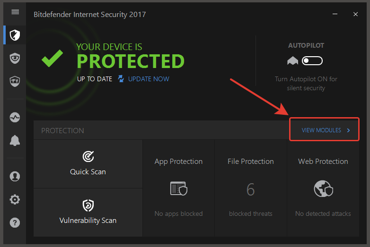Open the Help question mark icon
370x247 pixels.
[15, 222]
